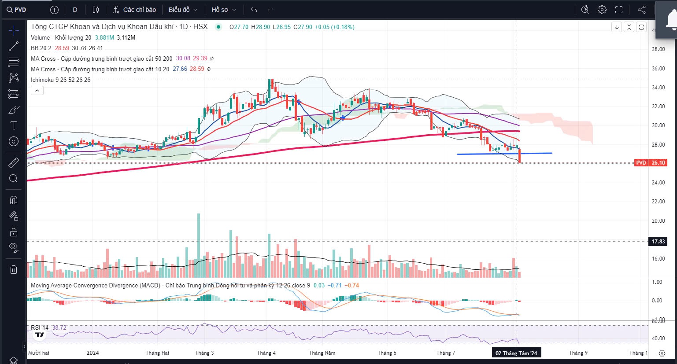Click the redo arrow
The height and width of the screenshot is (364, 677).
270,10
